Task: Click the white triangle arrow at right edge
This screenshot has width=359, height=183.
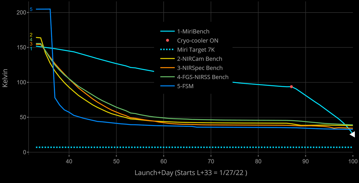Action: point(352,134)
